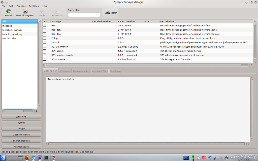Mark the 2ping package checkbox
The width and height of the screenshot is (258, 161).
pos(45,38)
